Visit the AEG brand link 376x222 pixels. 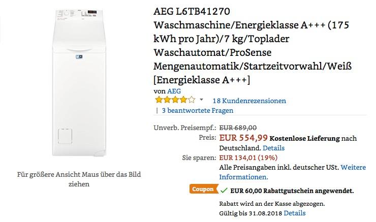click(174, 91)
